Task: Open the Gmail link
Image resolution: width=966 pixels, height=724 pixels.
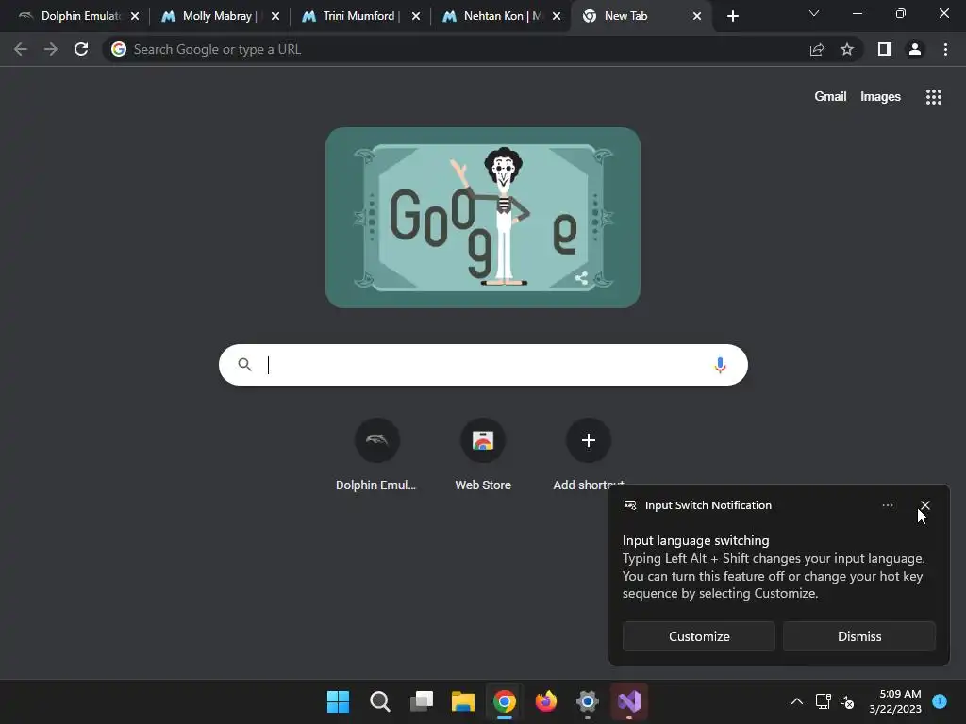Action: coord(830,97)
